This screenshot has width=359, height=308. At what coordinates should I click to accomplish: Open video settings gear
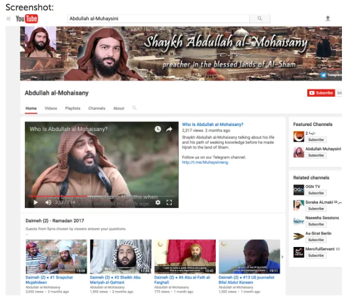157,202
